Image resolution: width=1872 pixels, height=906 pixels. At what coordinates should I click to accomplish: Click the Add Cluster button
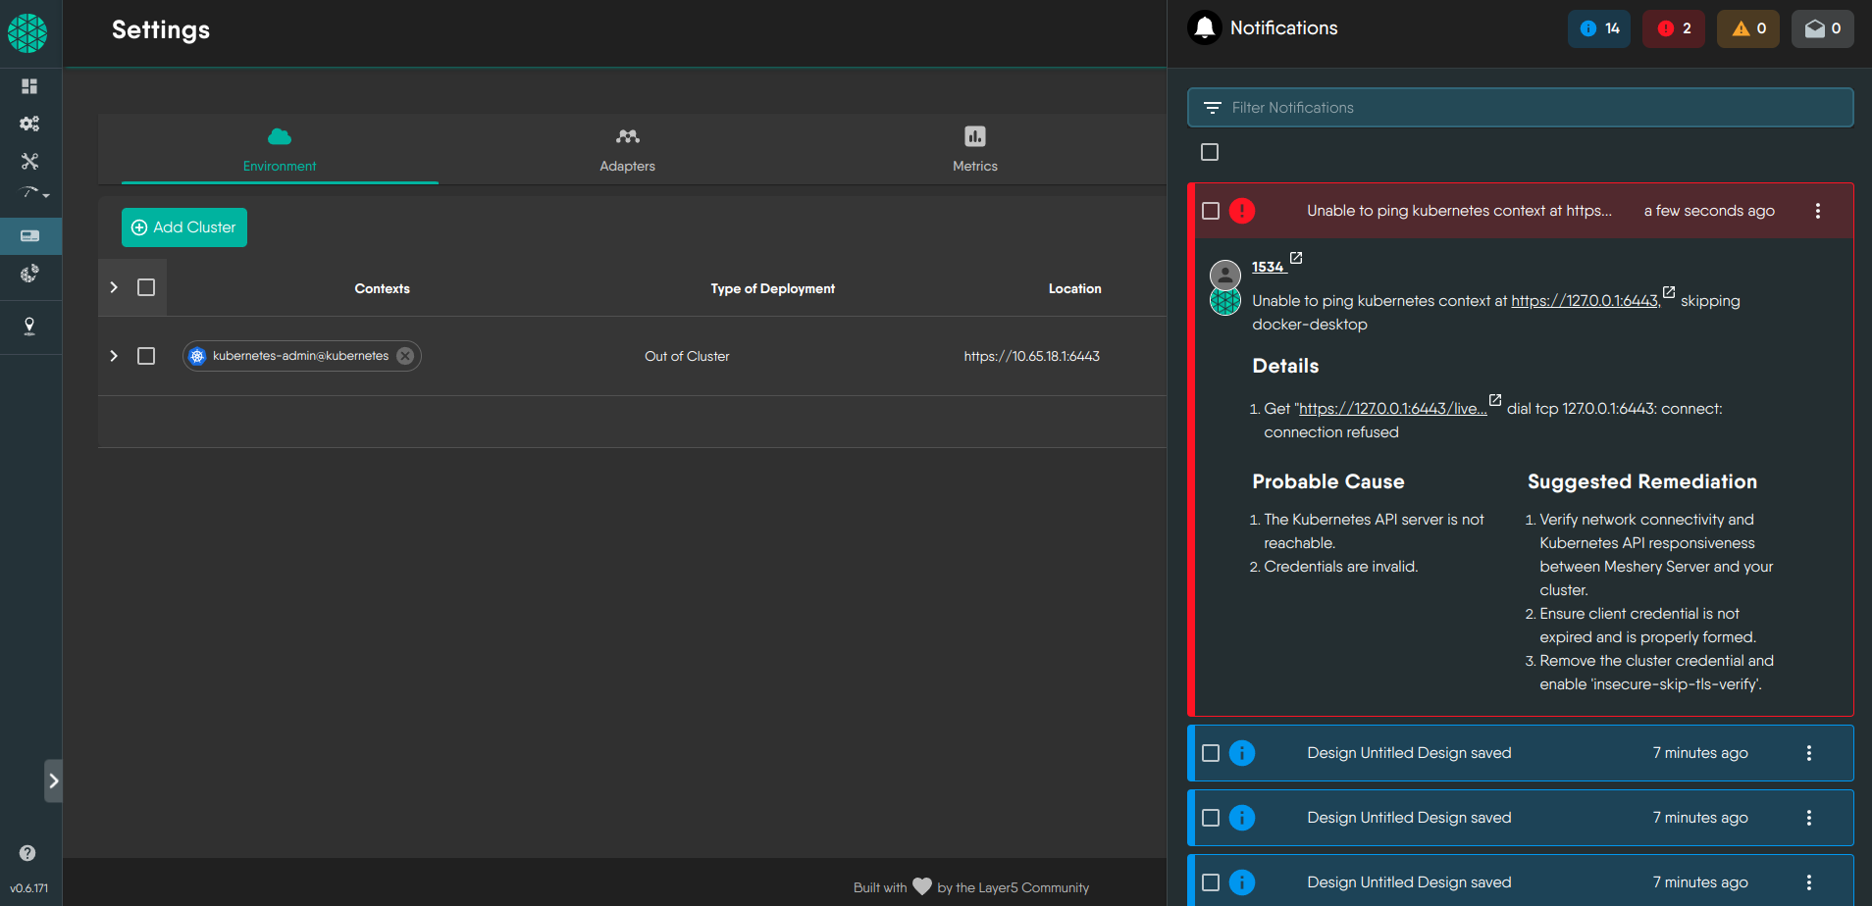[184, 227]
